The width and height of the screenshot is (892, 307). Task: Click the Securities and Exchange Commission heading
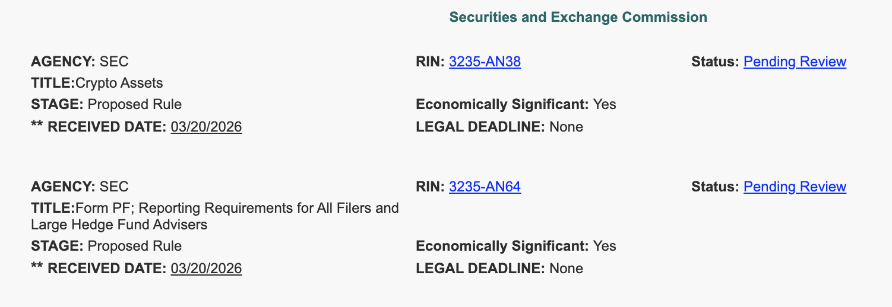coord(578,17)
